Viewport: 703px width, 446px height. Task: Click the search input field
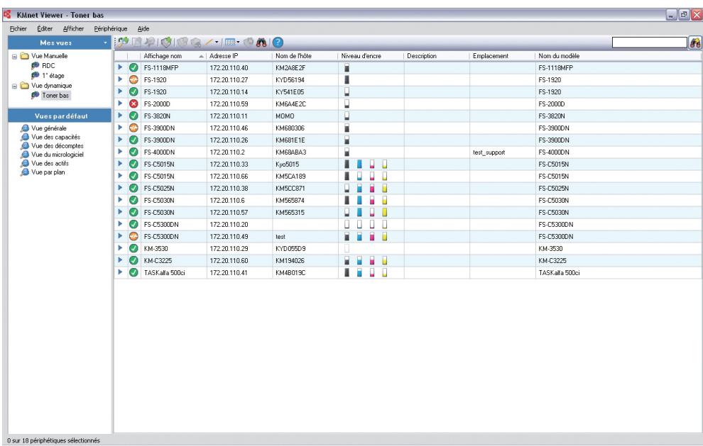(649, 43)
